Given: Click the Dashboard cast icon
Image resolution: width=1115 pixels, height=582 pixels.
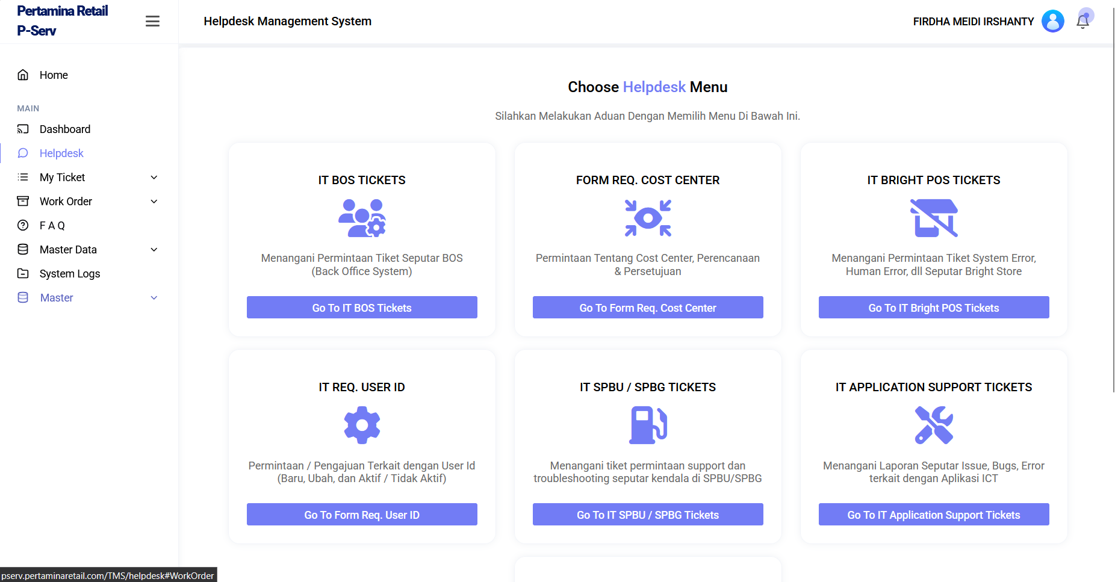Looking at the screenshot, I should [23, 129].
